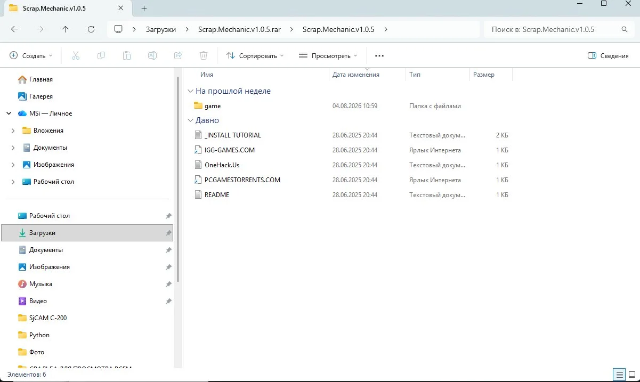Open the Создать dropdown
The height and width of the screenshot is (382, 640).
[x=31, y=55]
